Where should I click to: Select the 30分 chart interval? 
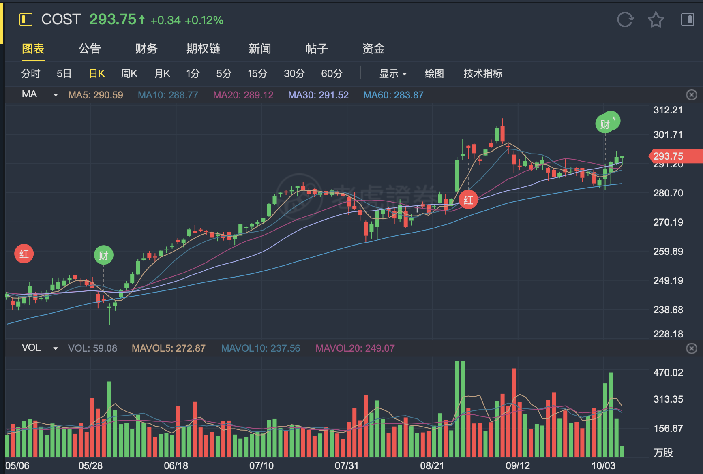click(x=294, y=73)
